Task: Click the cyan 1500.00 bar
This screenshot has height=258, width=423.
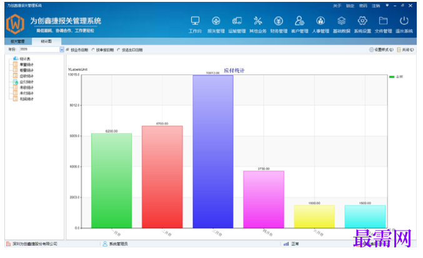Action: pyautogui.click(x=365, y=217)
